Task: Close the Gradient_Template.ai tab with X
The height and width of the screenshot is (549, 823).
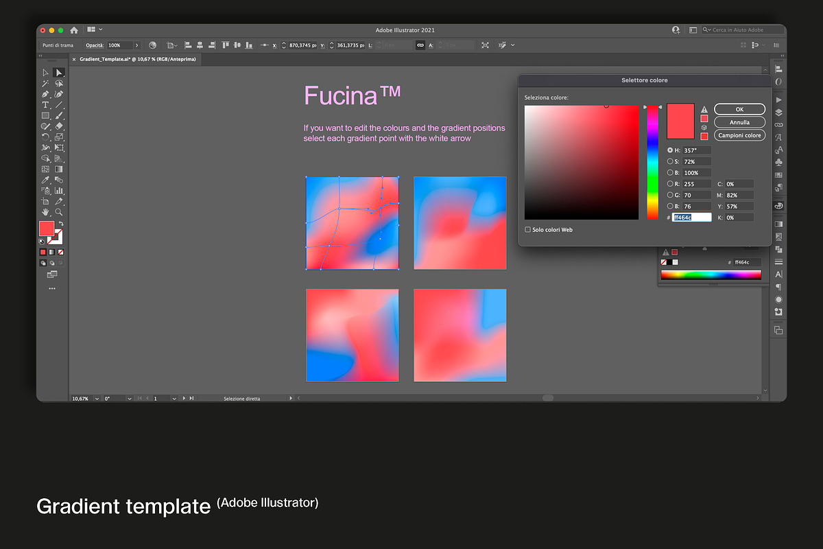Action: pos(74,60)
